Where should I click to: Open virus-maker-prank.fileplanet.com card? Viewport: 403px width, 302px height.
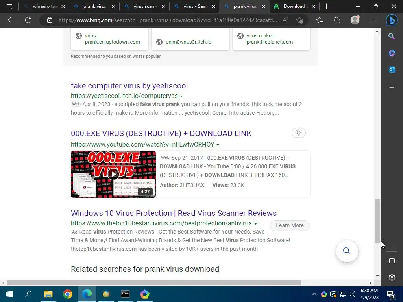(x=271, y=39)
